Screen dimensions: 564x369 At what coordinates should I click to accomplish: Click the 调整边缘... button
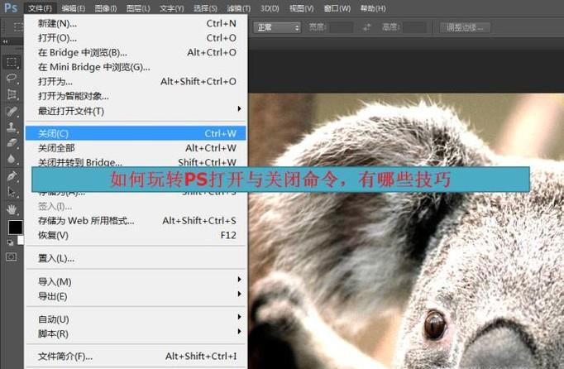pyautogui.click(x=465, y=27)
